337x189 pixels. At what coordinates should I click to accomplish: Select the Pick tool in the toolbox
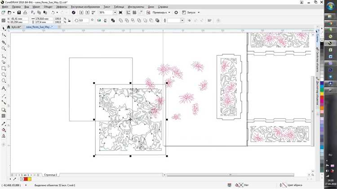pyautogui.click(x=4, y=29)
